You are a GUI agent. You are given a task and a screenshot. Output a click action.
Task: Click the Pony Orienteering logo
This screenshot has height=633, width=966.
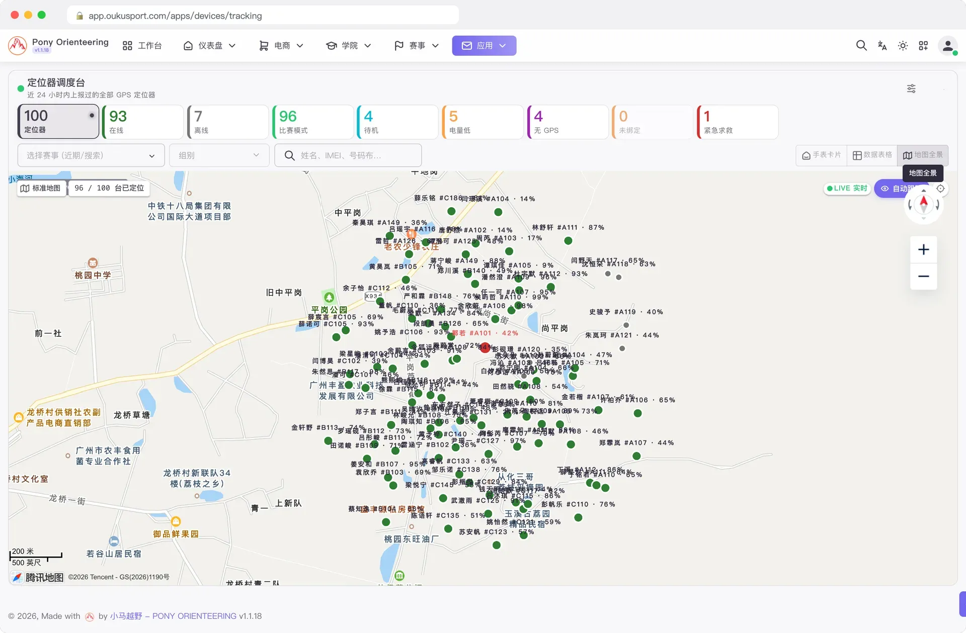(x=17, y=46)
